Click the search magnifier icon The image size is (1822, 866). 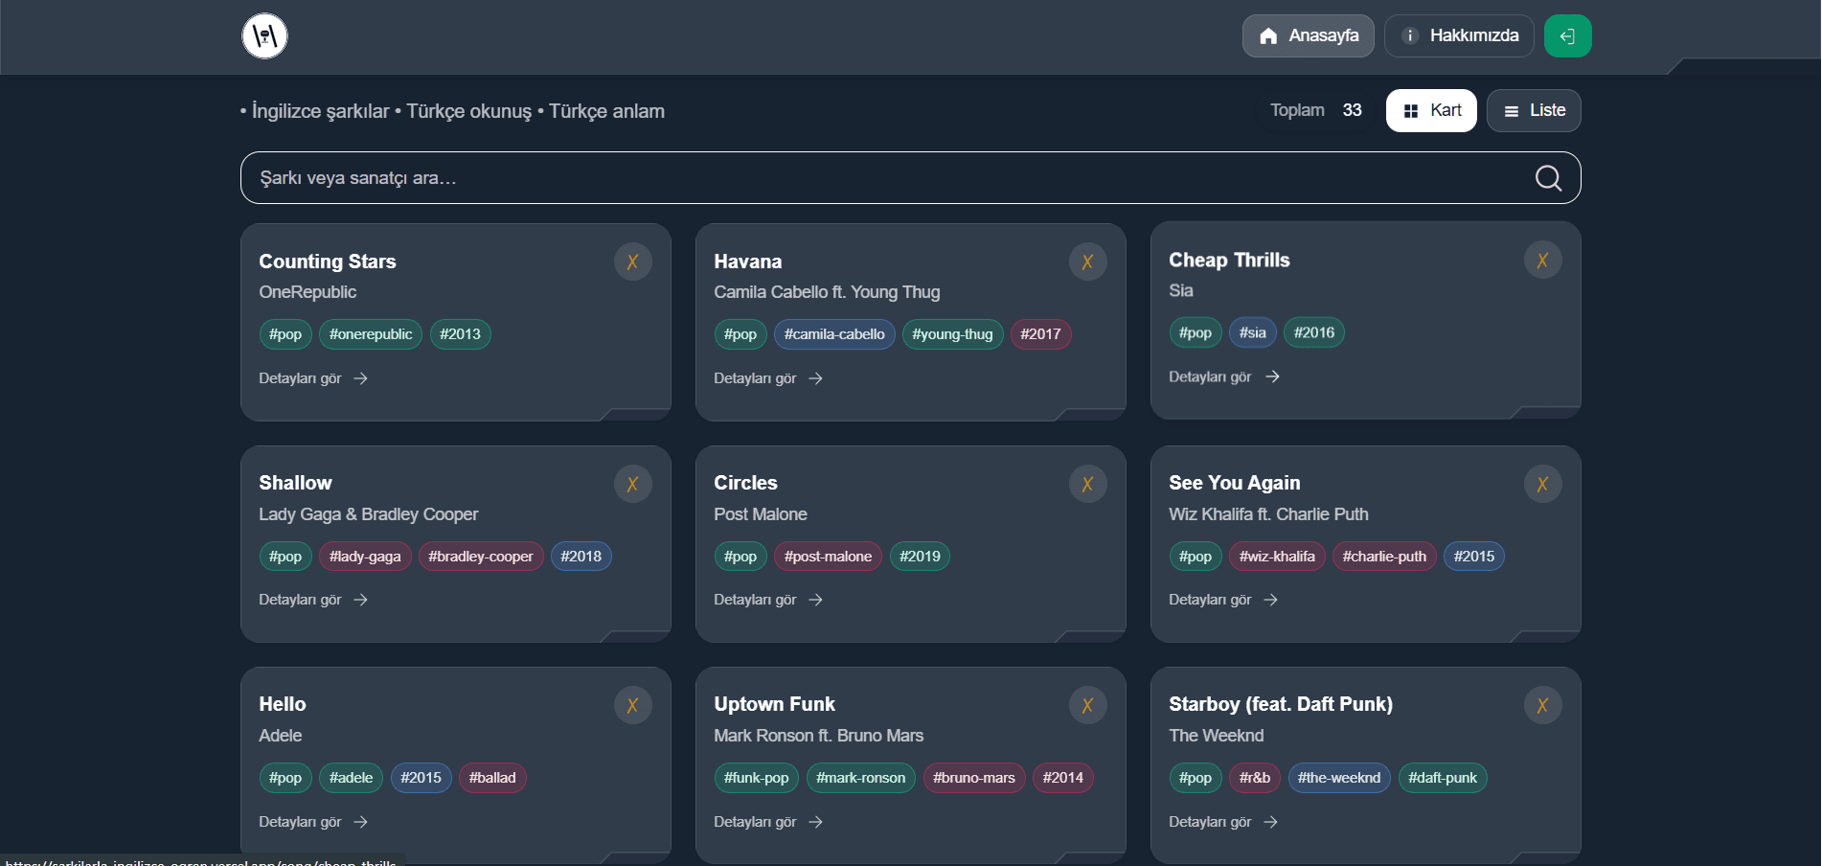pyautogui.click(x=1548, y=178)
